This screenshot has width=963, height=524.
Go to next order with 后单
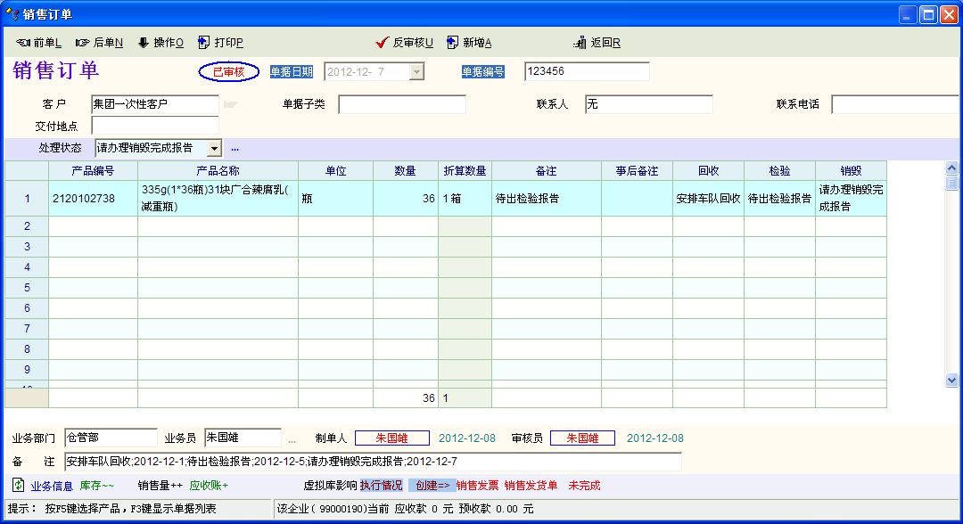(83, 43)
